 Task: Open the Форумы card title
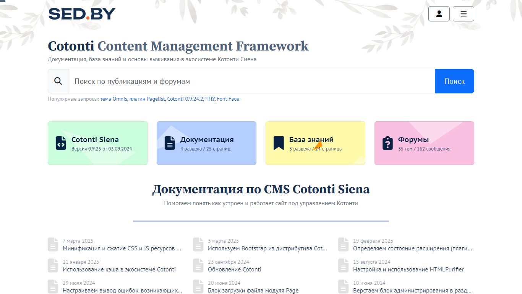click(413, 140)
